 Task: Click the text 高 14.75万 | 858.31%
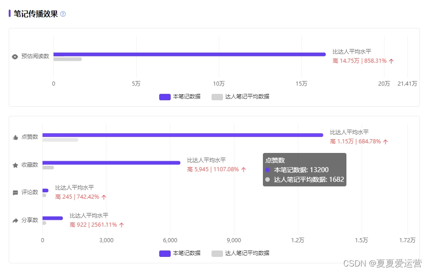click(x=360, y=61)
